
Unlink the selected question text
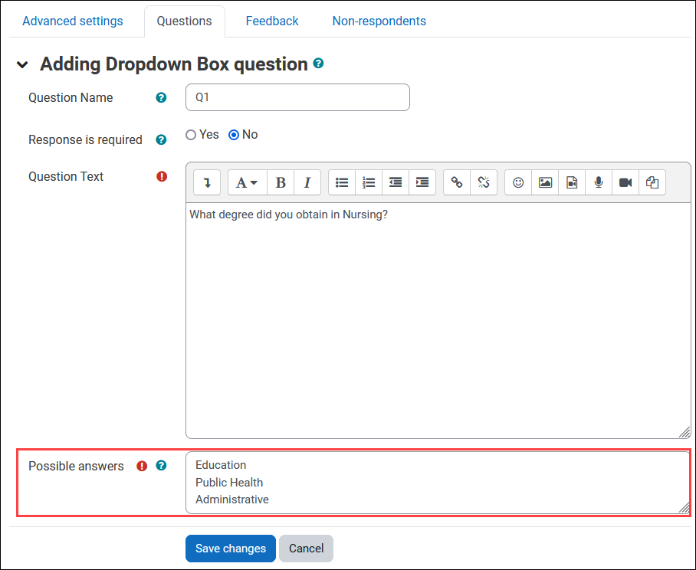pyautogui.click(x=484, y=182)
